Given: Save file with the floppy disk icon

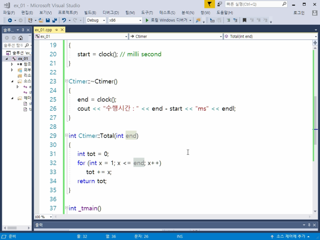Looking at the screenshot, I should pyautogui.click(x=48, y=20).
